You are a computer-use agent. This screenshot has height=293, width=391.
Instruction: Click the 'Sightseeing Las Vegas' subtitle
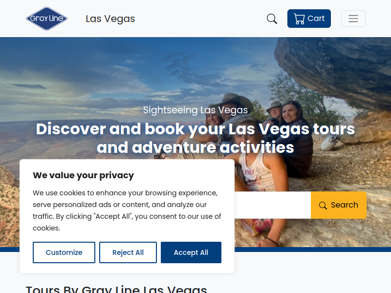[195, 110]
